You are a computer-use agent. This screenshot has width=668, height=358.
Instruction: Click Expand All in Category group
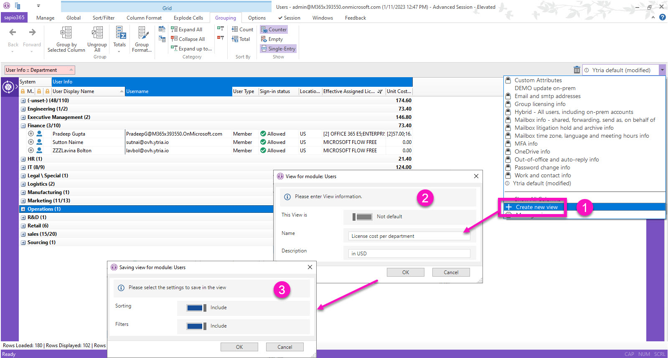(x=186, y=29)
